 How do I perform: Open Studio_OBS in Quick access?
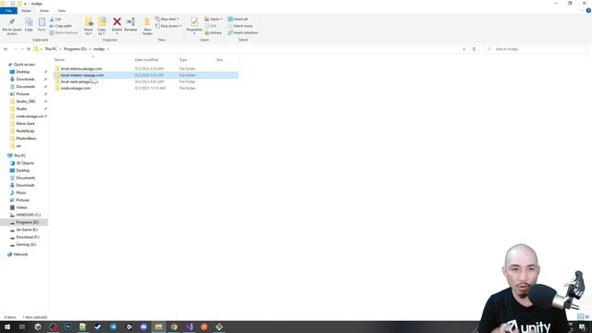(x=26, y=101)
